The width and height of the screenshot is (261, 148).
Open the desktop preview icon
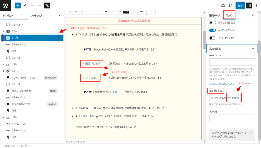pos(223,5)
